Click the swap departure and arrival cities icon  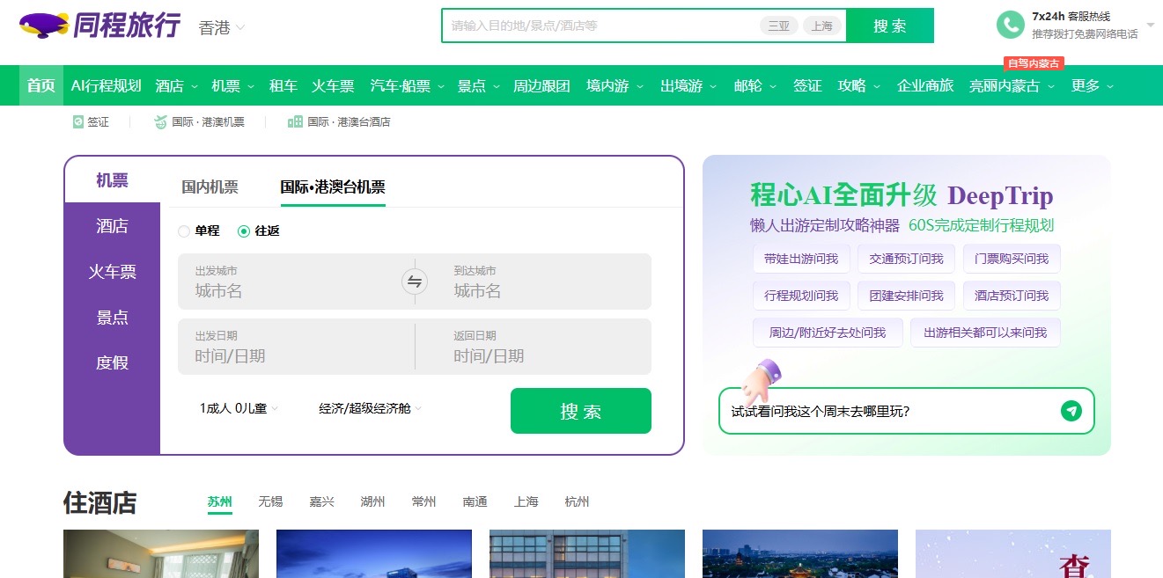coord(414,282)
